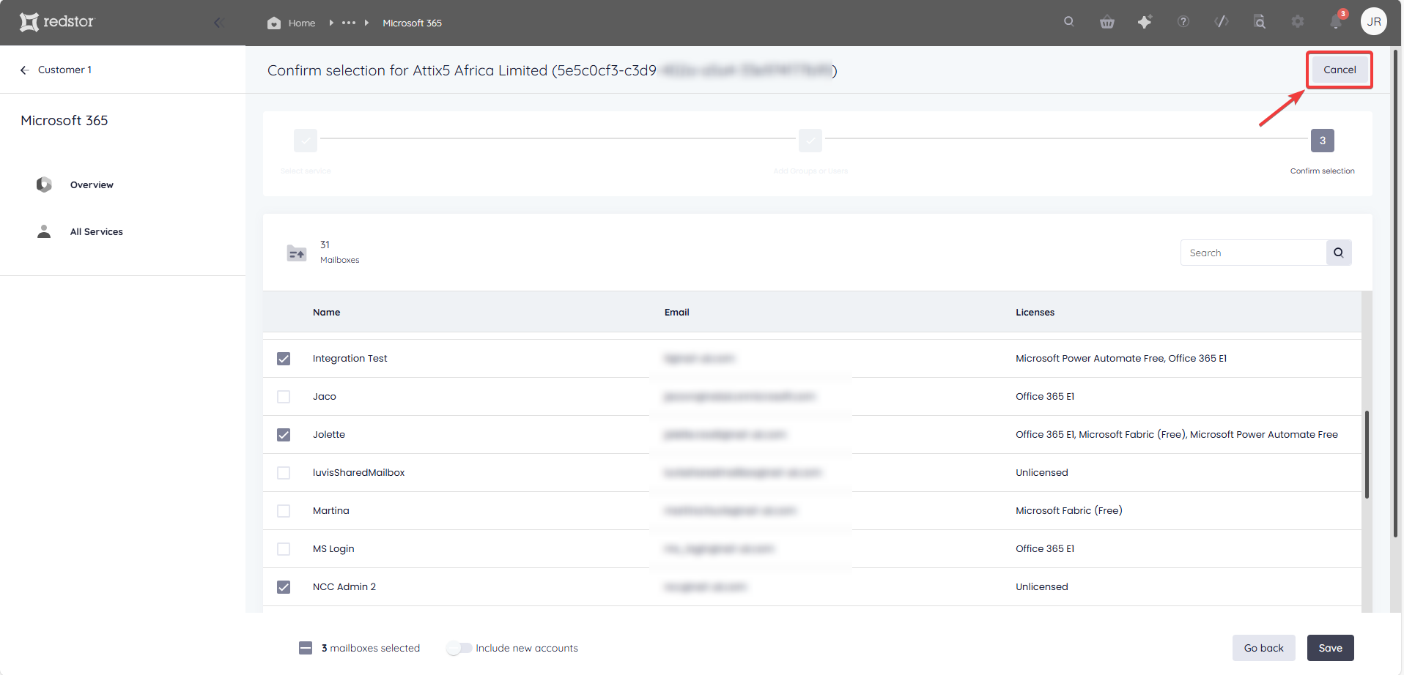Open the basket icon in top bar
Image resolution: width=1404 pixels, height=675 pixels.
coord(1107,22)
